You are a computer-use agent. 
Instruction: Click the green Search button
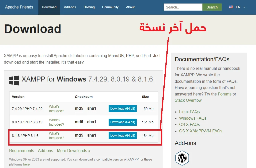coord(212,7)
